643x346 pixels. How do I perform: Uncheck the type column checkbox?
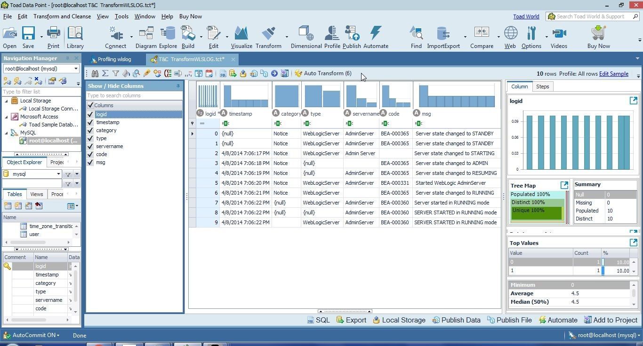(x=90, y=138)
